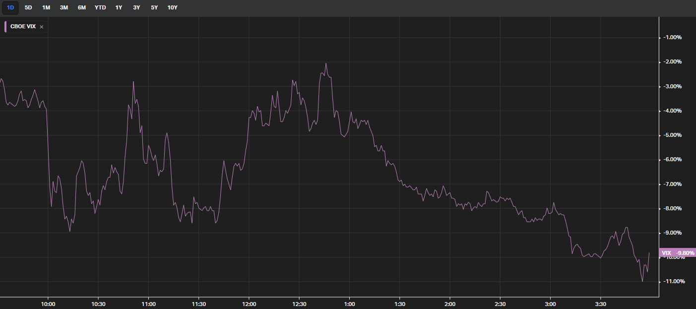Viewport: 696px width, 309px height.
Task: Click the 12:00 time axis label
Action: pyautogui.click(x=249, y=304)
